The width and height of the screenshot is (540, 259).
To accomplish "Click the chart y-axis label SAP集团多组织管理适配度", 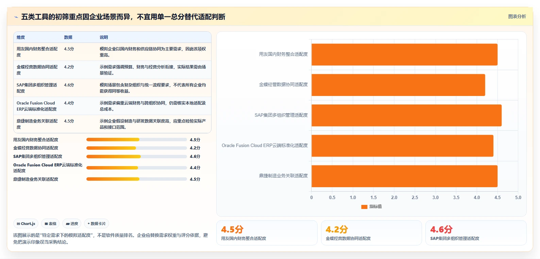I will click(x=281, y=115).
